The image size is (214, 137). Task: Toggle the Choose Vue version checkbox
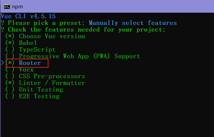pyautogui.click(x=10, y=36)
